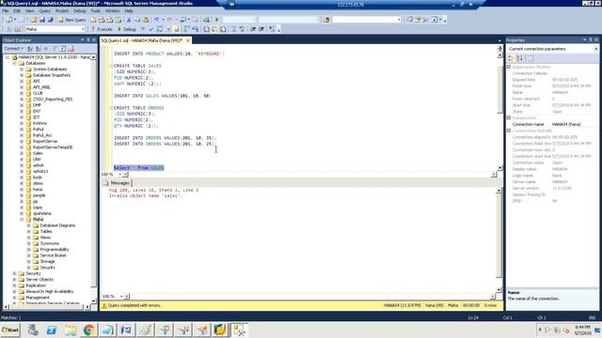This screenshot has height=338, width=602.
Task: Click the Results to Grid icon
Action: [x=214, y=29]
